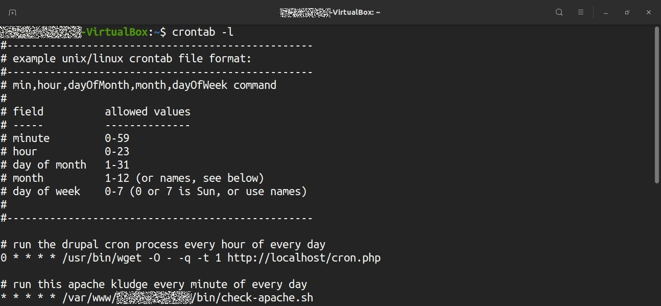661x306 pixels.
Task: Minimize the terminal window
Action: tap(605, 12)
